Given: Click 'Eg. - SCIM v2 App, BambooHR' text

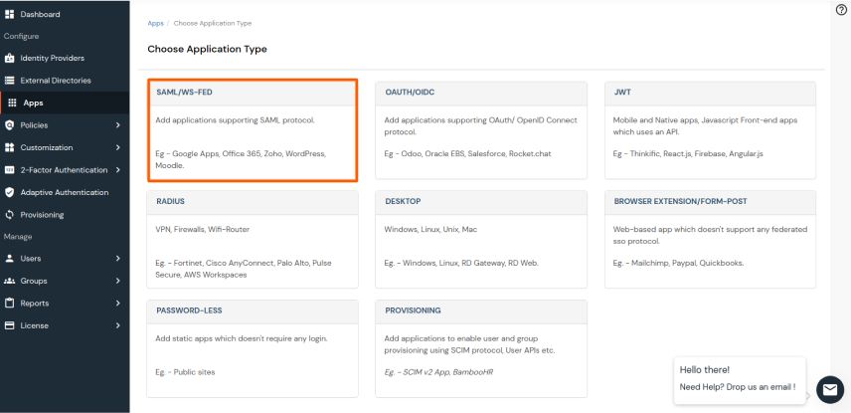Looking at the screenshot, I should pos(439,372).
